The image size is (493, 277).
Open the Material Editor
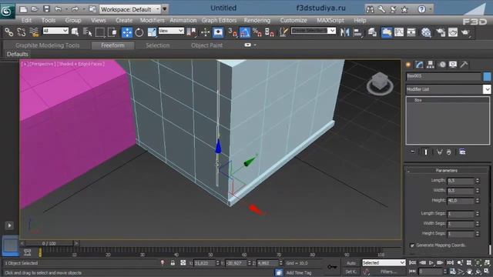[x=426, y=32]
